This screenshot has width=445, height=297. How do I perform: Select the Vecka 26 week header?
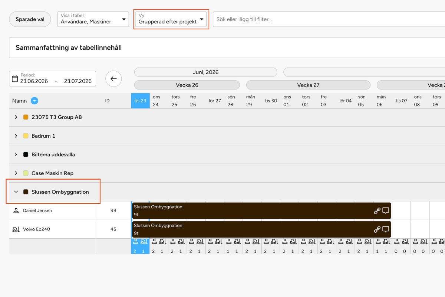coord(187,85)
